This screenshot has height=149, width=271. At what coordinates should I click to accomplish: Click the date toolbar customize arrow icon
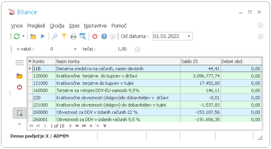(260, 36)
